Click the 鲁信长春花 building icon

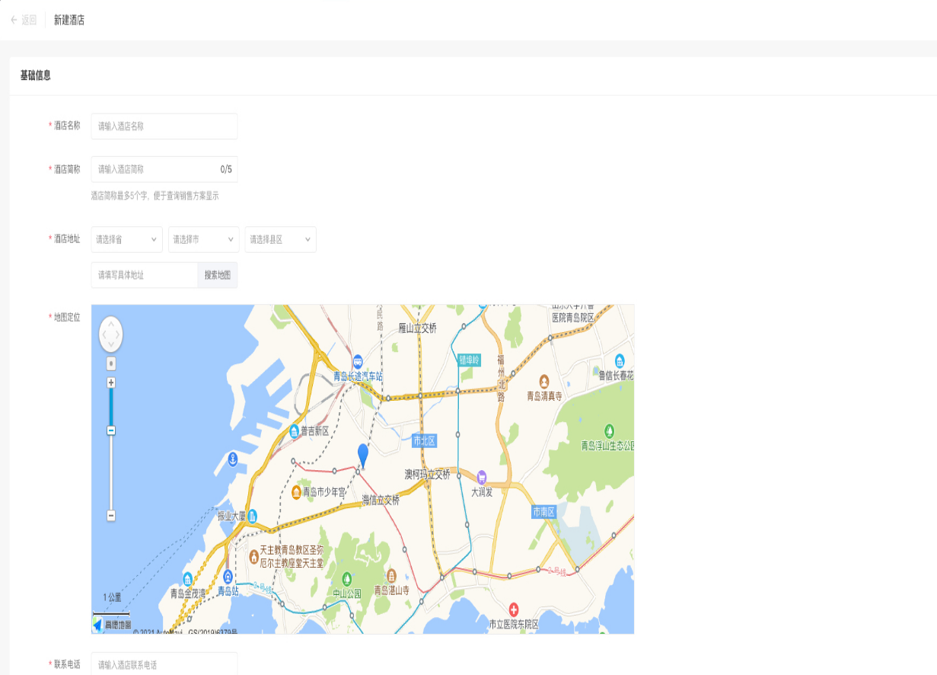(x=620, y=361)
